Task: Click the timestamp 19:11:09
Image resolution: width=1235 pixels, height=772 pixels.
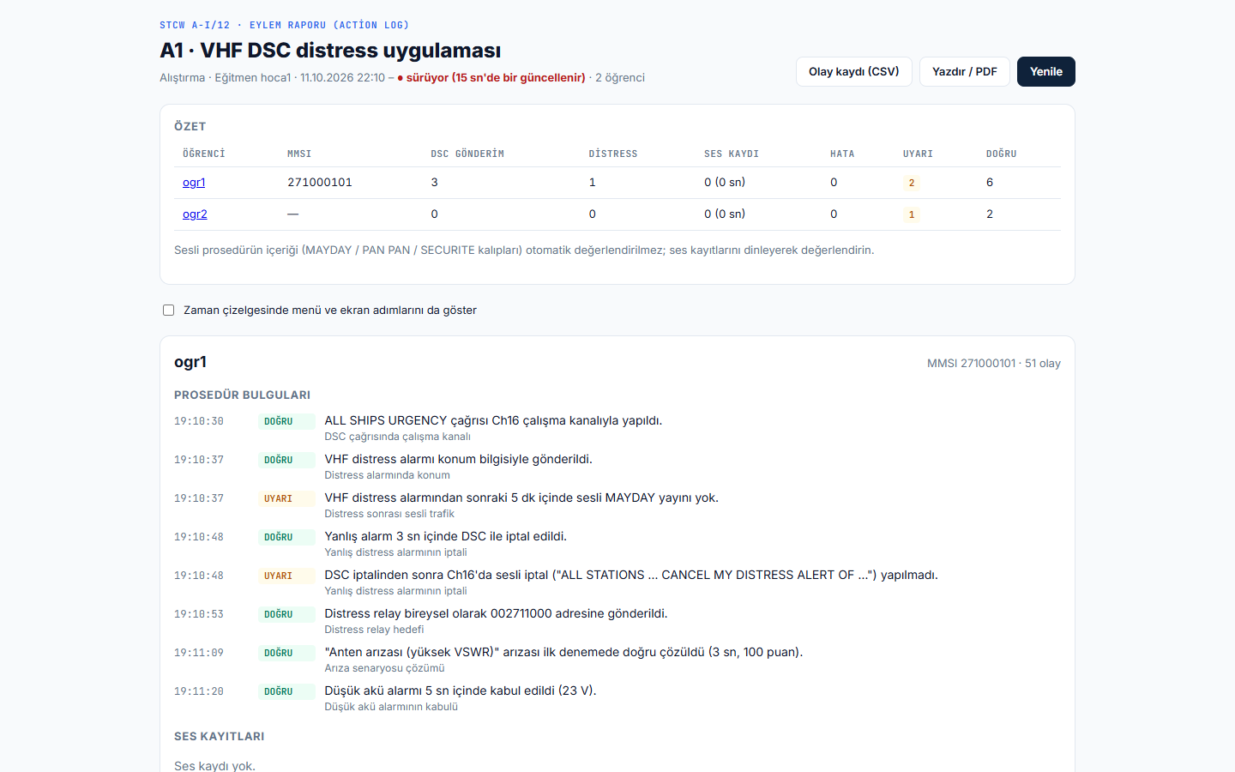Action: coord(199,653)
